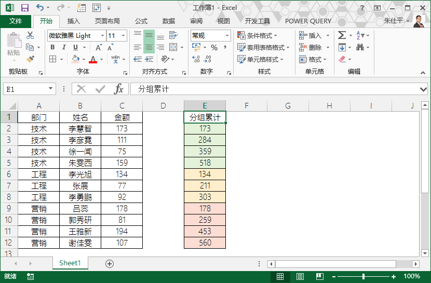Switch to the POWER QUERY tab
The height and width of the screenshot is (283, 431).
pos(308,21)
